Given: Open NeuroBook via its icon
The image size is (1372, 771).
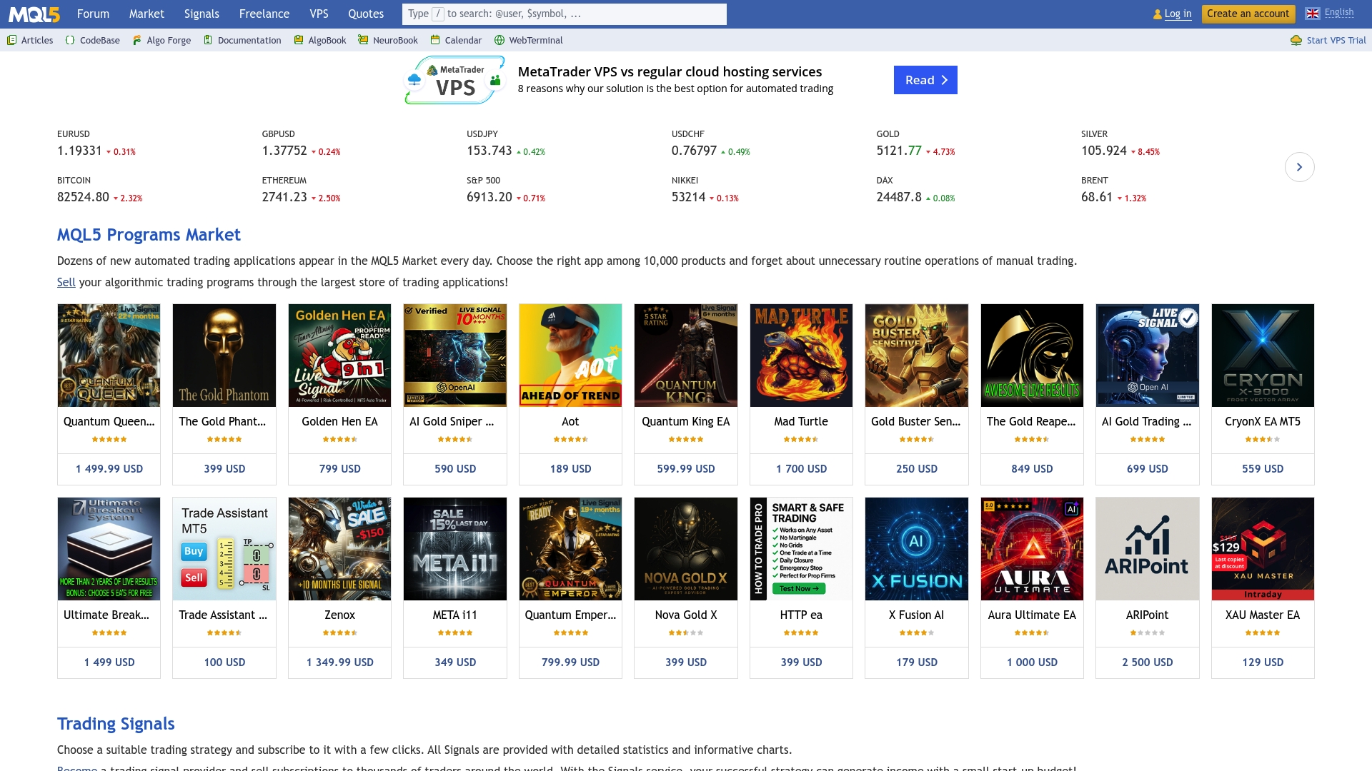Looking at the screenshot, I should [x=364, y=40].
